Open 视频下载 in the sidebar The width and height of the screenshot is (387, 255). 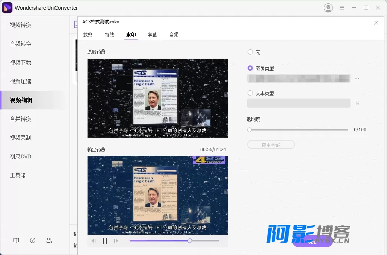21,62
